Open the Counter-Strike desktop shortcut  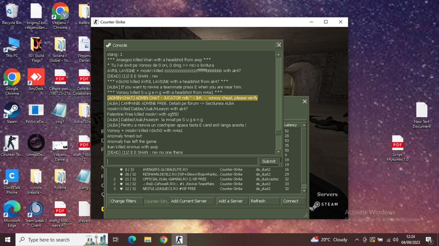coord(12,144)
